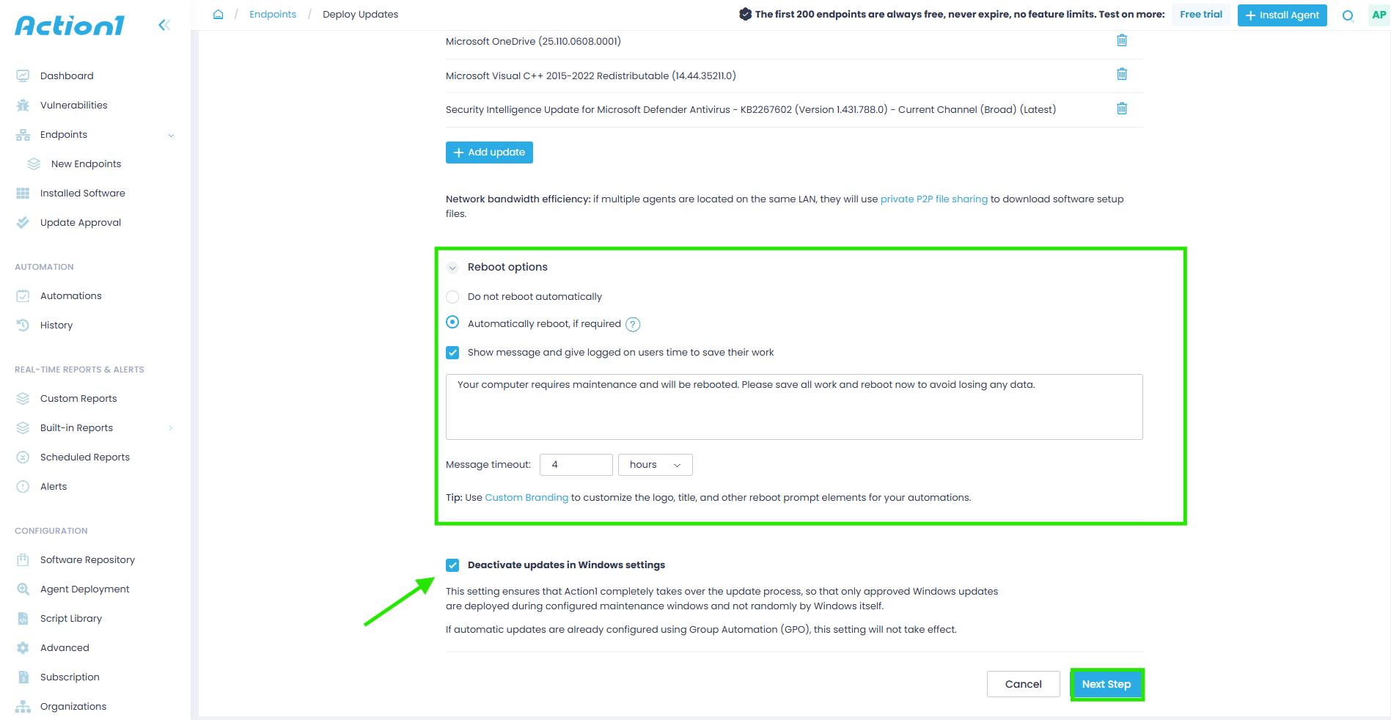Image resolution: width=1391 pixels, height=720 pixels.
Task: Go to Script Library in sidebar
Action: pos(70,619)
